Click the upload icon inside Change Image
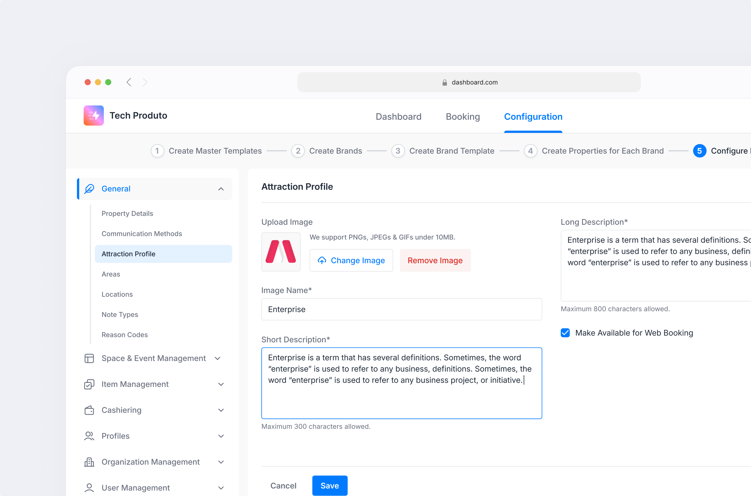Screen dimensions: 751x496 click(322, 260)
